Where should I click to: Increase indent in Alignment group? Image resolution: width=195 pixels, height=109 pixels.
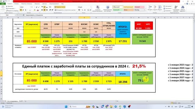[52, 10]
